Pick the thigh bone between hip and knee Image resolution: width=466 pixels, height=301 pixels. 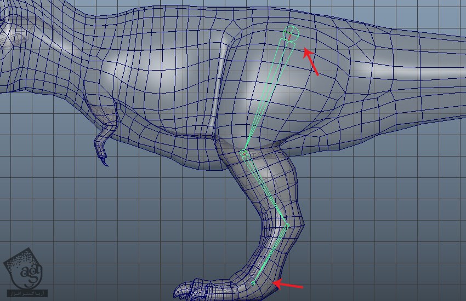coord(269,93)
